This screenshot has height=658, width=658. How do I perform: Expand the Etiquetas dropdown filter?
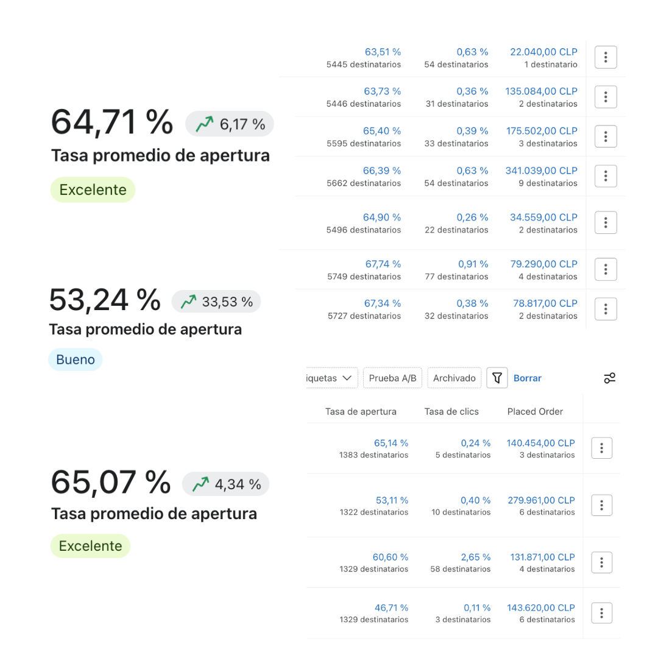click(x=331, y=378)
